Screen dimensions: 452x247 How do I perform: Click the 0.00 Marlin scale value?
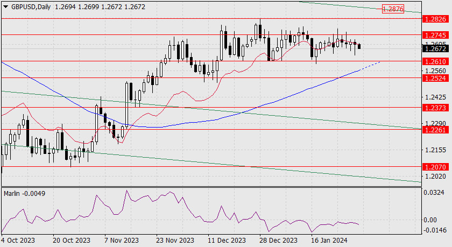point(430,220)
